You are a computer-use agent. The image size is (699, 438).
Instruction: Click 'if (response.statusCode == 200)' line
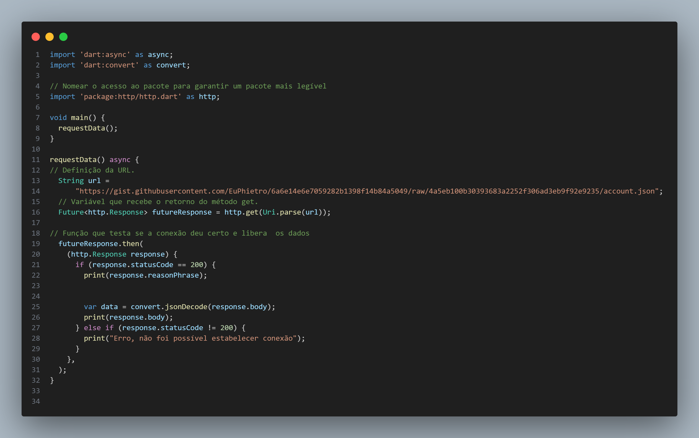(x=146, y=265)
